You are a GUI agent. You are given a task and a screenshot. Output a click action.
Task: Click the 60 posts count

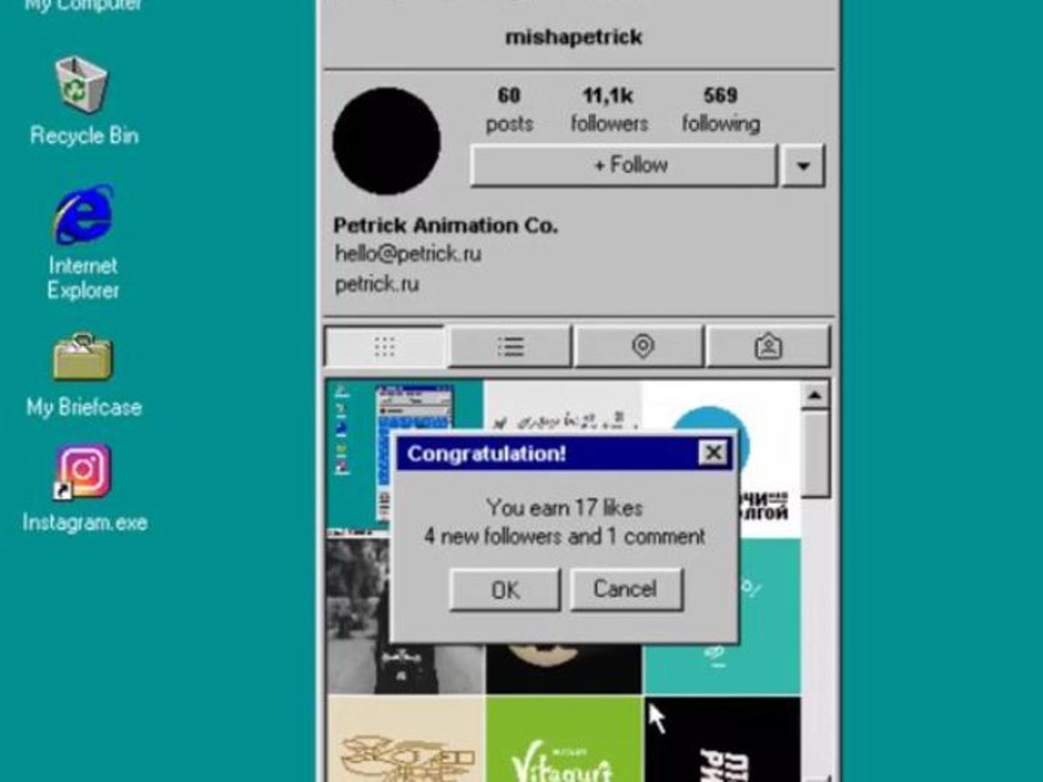click(509, 109)
